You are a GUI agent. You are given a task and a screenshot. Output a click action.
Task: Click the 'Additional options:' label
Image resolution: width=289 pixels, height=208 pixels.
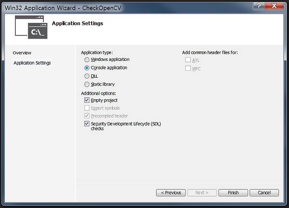click(98, 93)
